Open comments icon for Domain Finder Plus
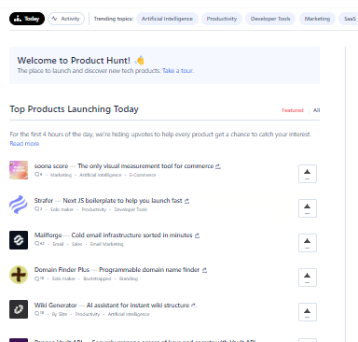 pos(37,278)
